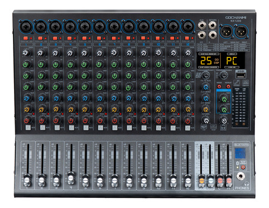Click the channel 12 fader
The width and height of the screenshot is (269, 208).
pos(188,180)
